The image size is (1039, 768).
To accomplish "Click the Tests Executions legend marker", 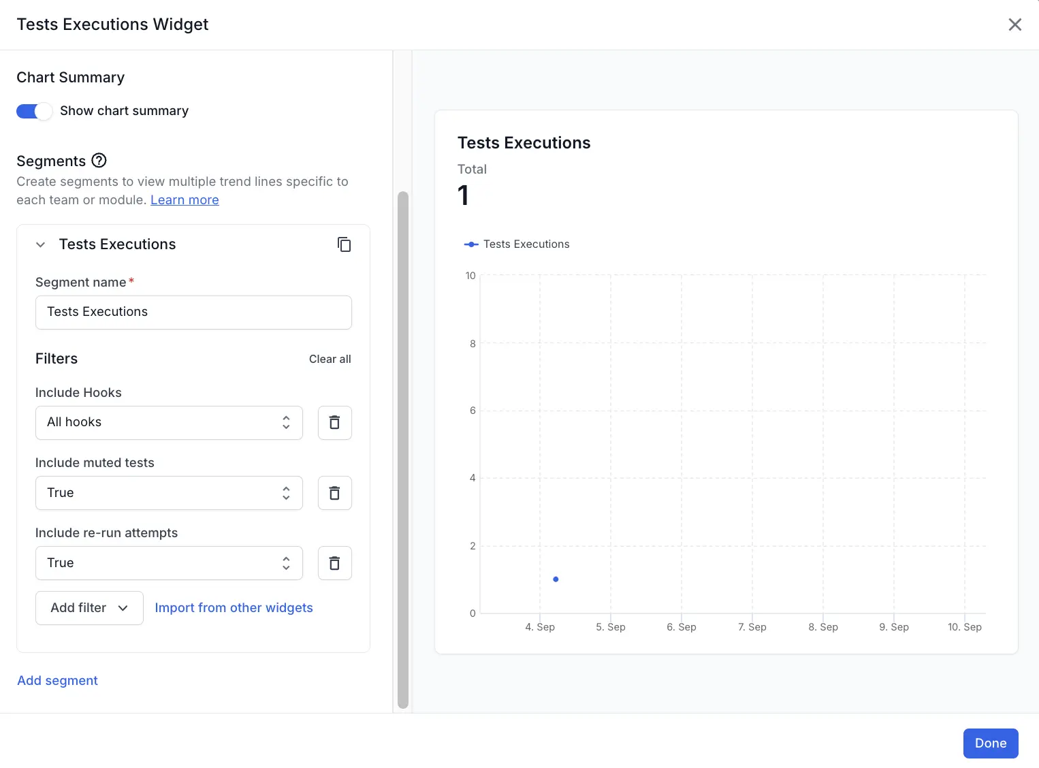I will click(471, 244).
